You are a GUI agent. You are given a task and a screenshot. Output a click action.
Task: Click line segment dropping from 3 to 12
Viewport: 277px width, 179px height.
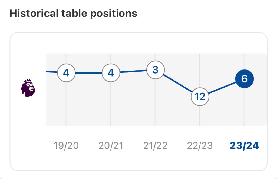178,83
